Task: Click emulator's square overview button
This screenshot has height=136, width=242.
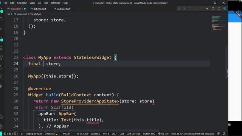Action: 230,125
